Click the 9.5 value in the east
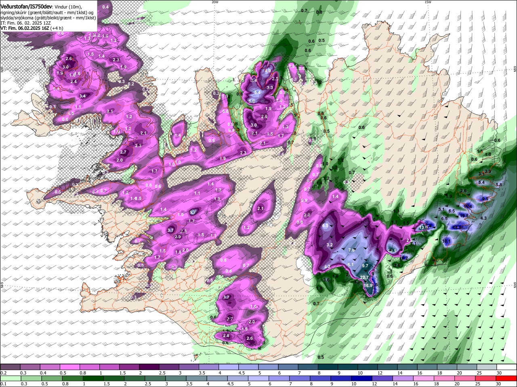517x387 pixels. [x=485, y=199]
